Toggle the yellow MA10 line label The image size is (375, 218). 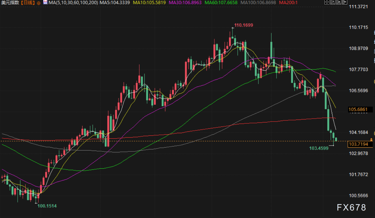point(150,3)
